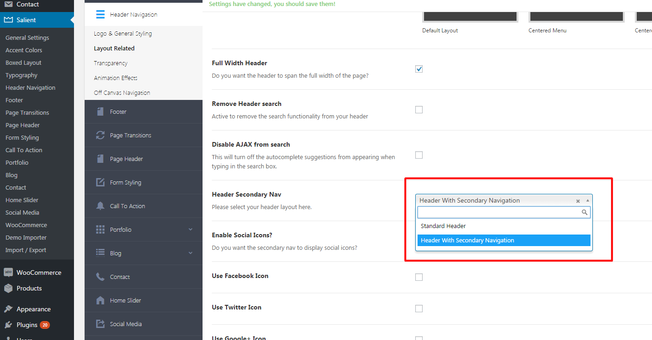Click the Footer panel icon
652x340 pixels.
[100, 112]
